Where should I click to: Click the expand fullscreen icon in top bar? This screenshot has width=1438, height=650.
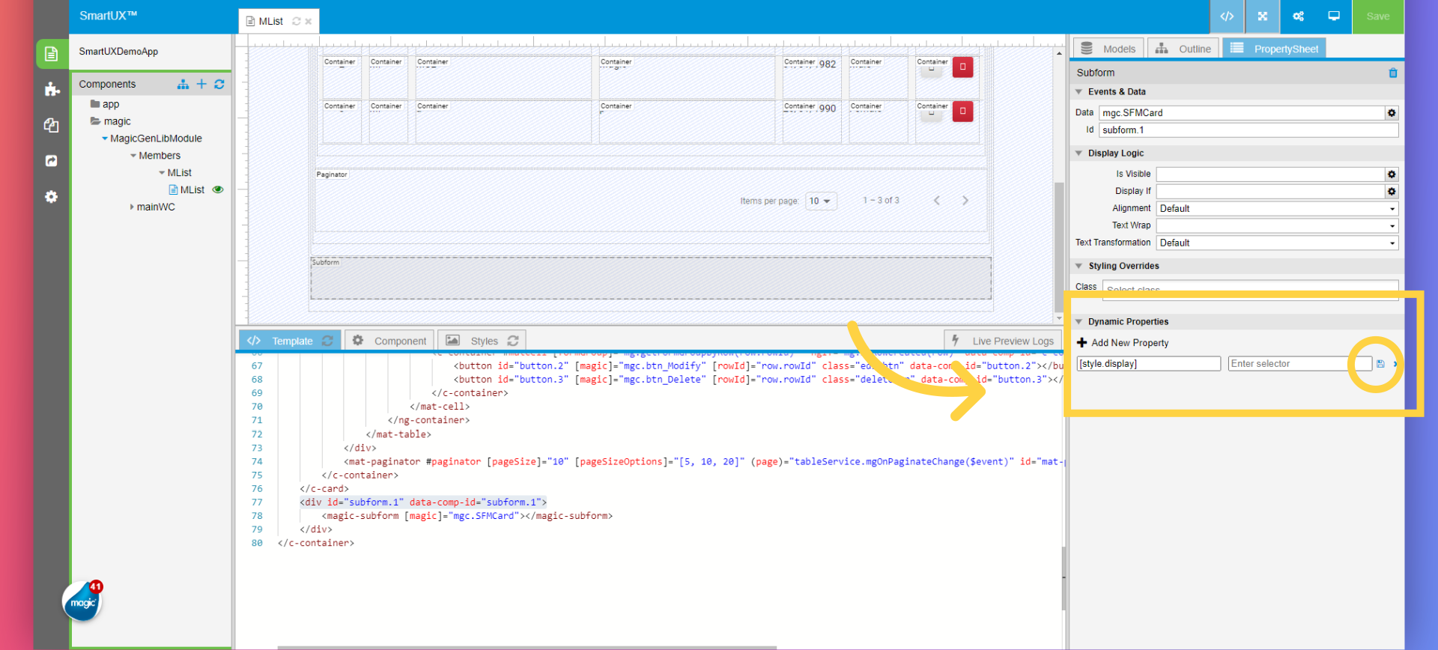tap(1263, 16)
